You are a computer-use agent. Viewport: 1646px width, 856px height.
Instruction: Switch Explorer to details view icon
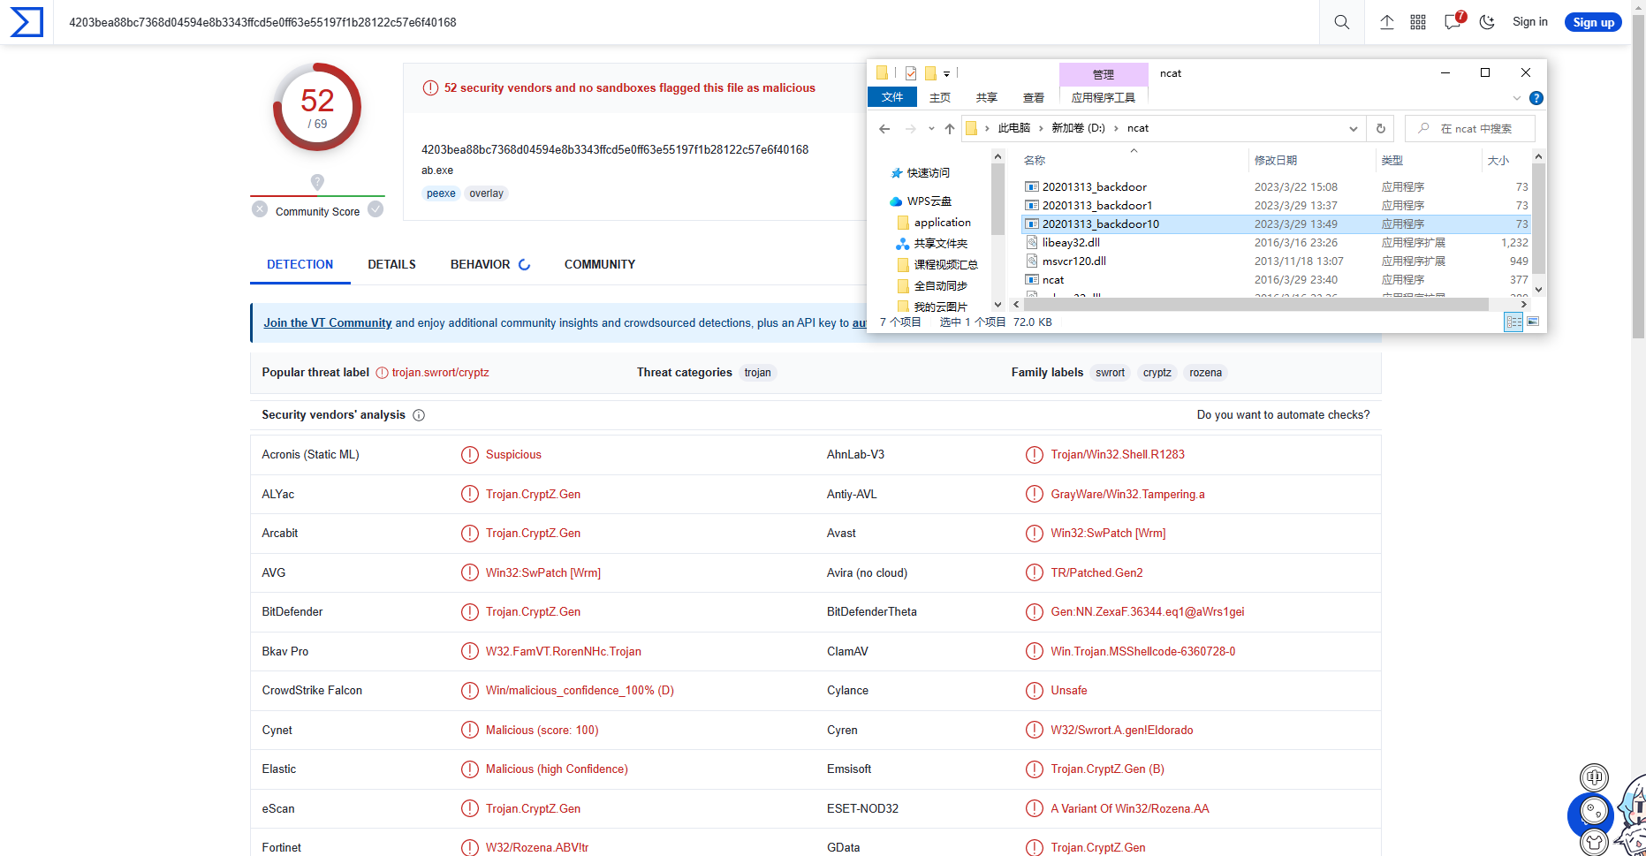point(1513,322)
